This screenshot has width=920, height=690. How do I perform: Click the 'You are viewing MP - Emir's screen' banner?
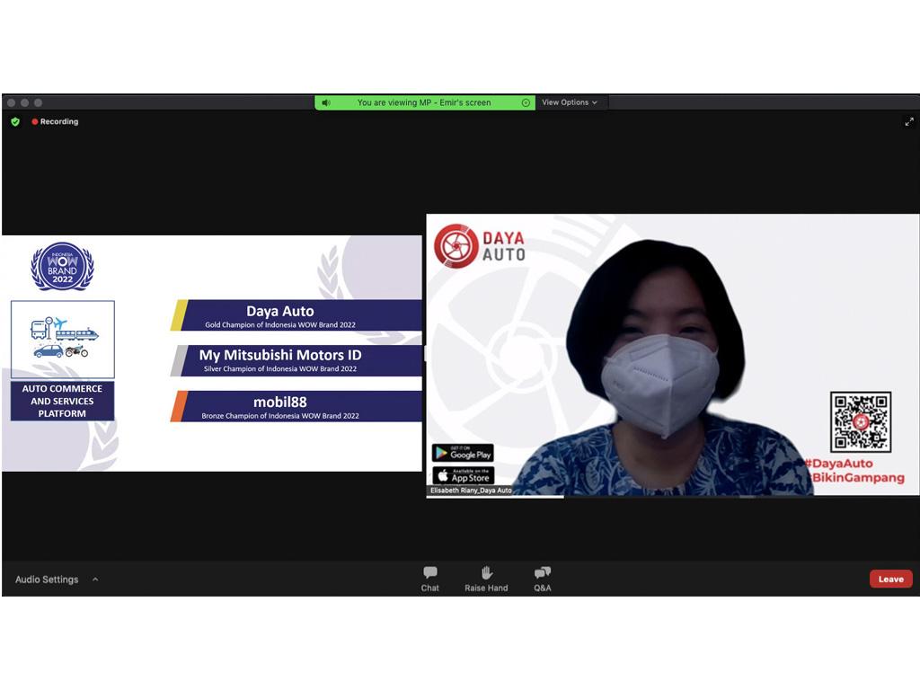(x=424, y=102)
